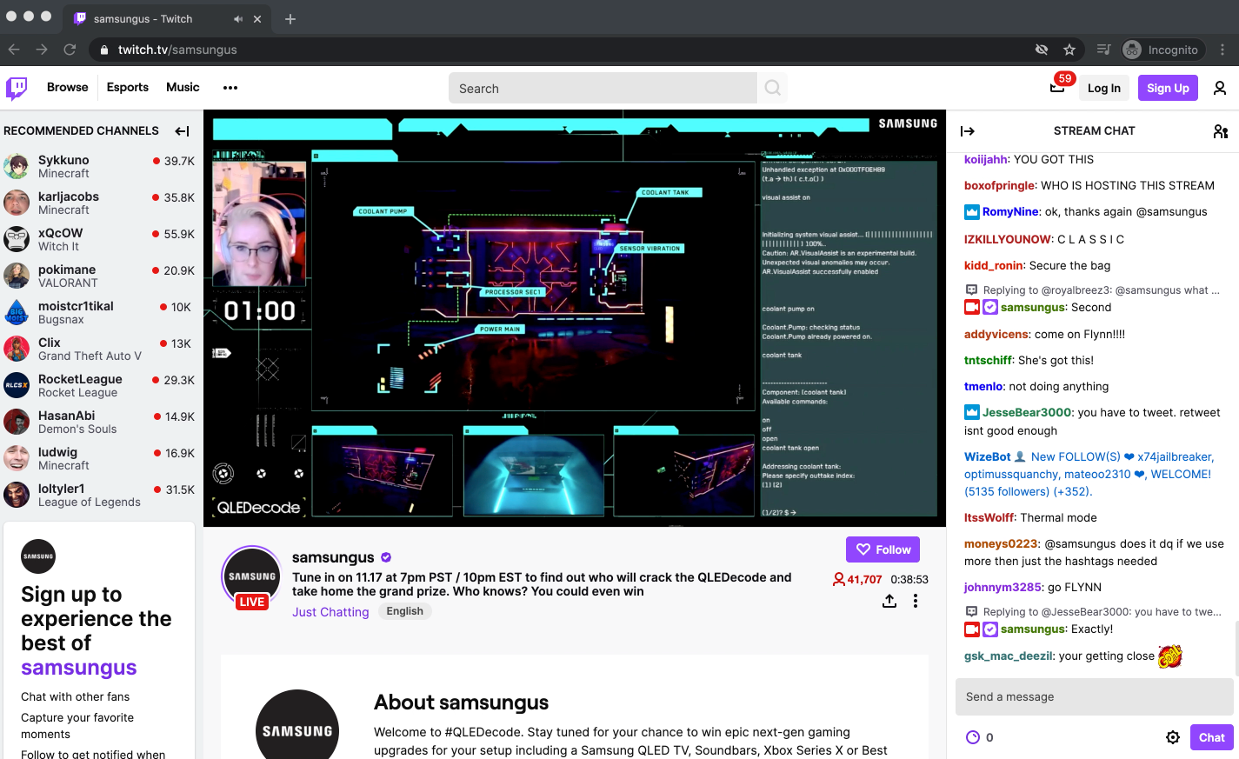
Task: Open the notifications inbox showing 59
Action: click(x=1057, y=87)
